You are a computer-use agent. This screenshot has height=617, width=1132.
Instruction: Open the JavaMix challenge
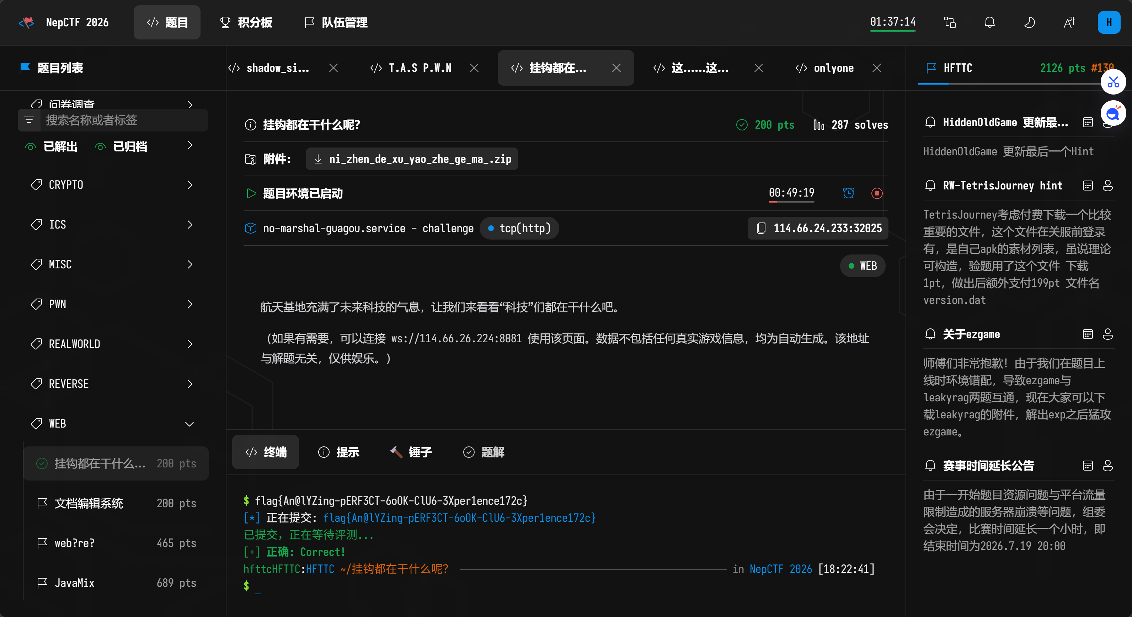[x=116, y=583]
